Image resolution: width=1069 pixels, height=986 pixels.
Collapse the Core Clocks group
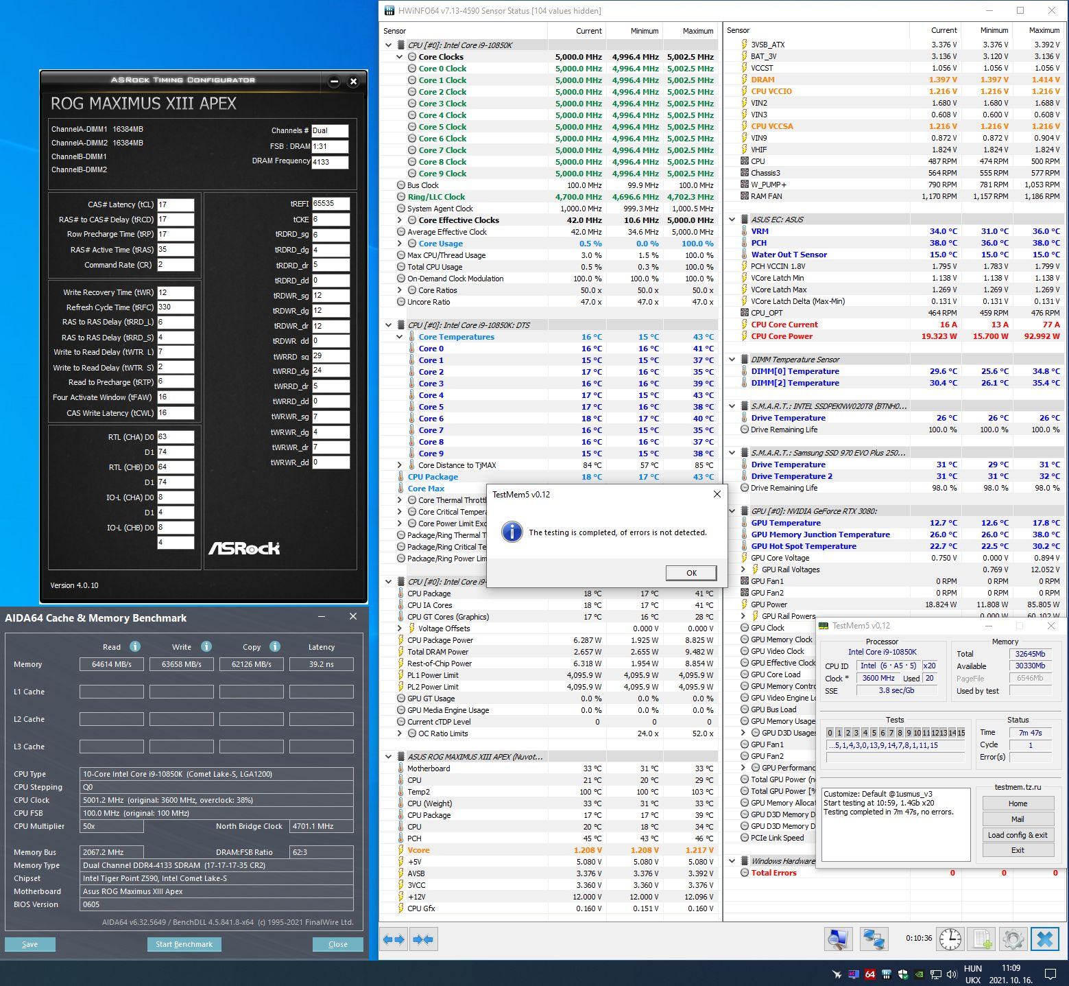click(x=400, y=57)
